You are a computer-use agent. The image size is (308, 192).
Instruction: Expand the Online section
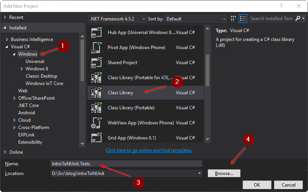[5, 152]
